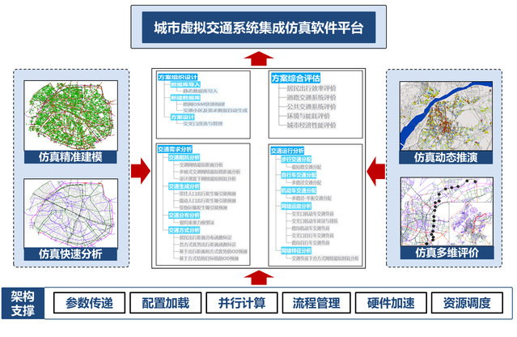Click the red left arrow beside simulation panel
Screen dimensions: 517x337
[376, 170]
